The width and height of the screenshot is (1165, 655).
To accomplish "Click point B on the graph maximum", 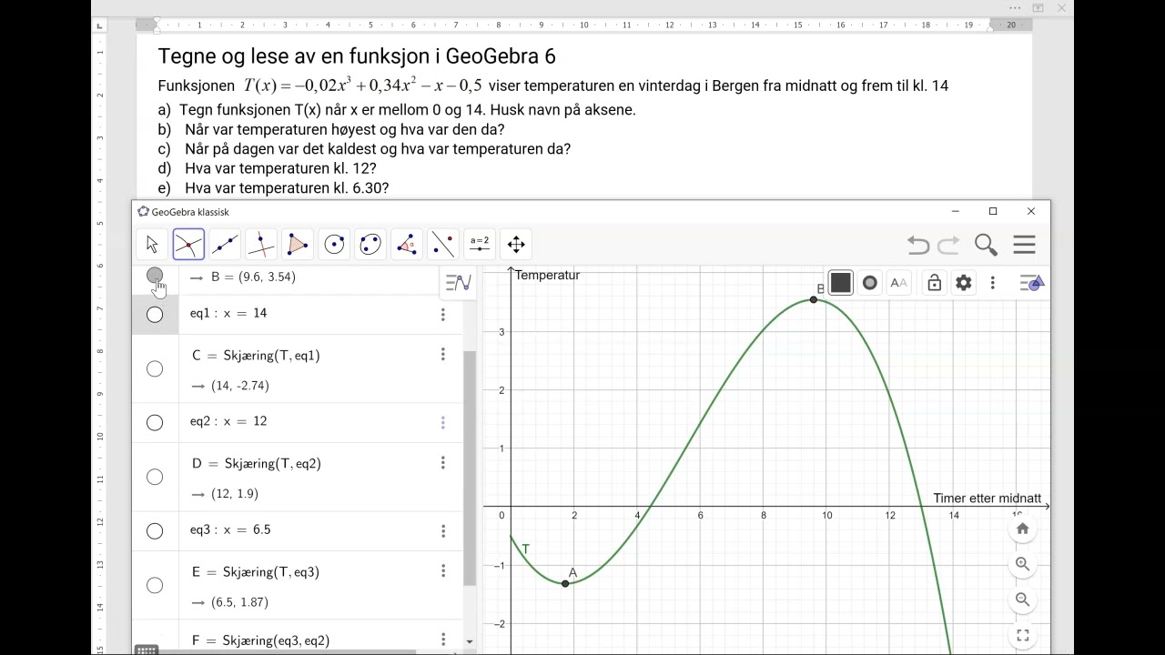I will pyautogui.click(x=815, y=299).
